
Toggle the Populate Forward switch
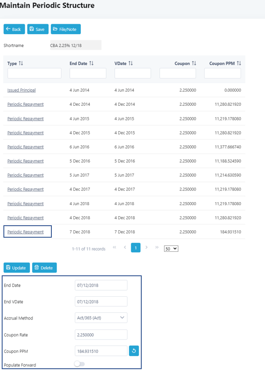point(80,364)
